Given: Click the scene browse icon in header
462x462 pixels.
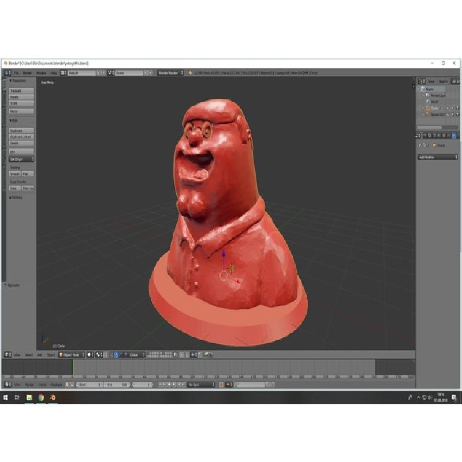Looking at the screenshot, I should tap(110, 73).
